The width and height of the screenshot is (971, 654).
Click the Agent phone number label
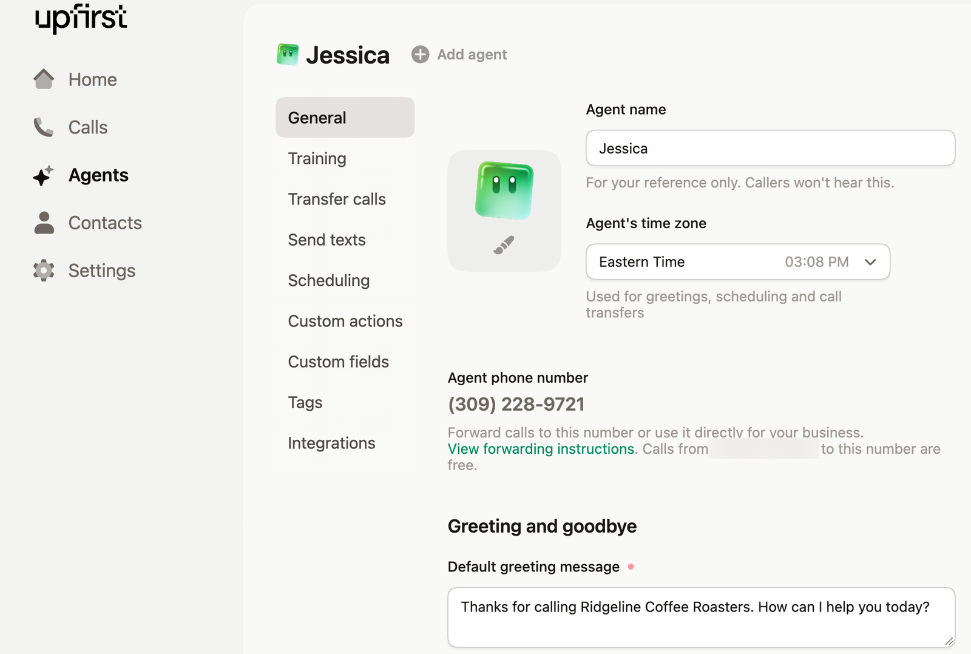[x=518, y=377]
